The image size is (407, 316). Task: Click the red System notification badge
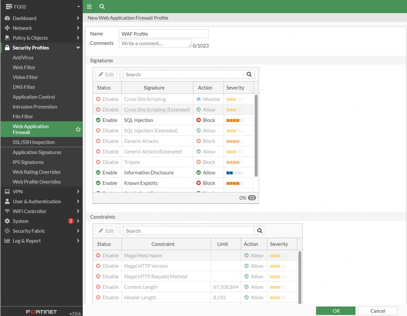71,221
